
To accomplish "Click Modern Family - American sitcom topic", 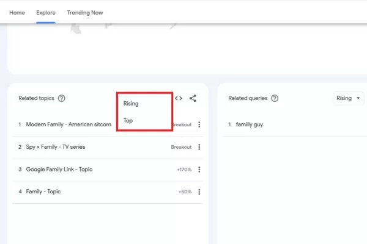I will coord(69,124).
